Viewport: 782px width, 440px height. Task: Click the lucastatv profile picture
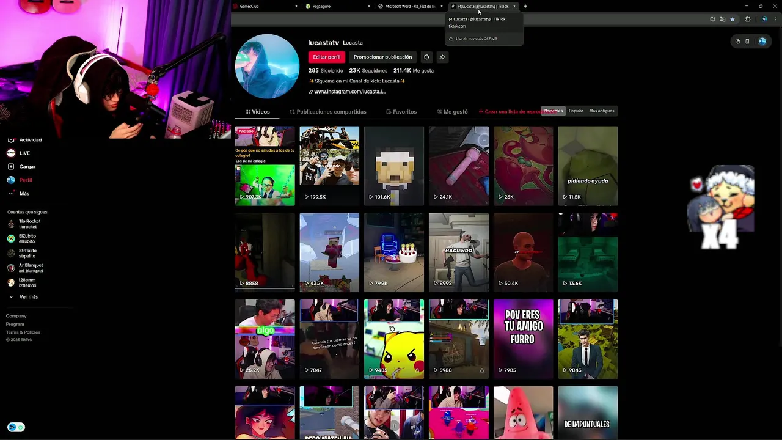267,66
